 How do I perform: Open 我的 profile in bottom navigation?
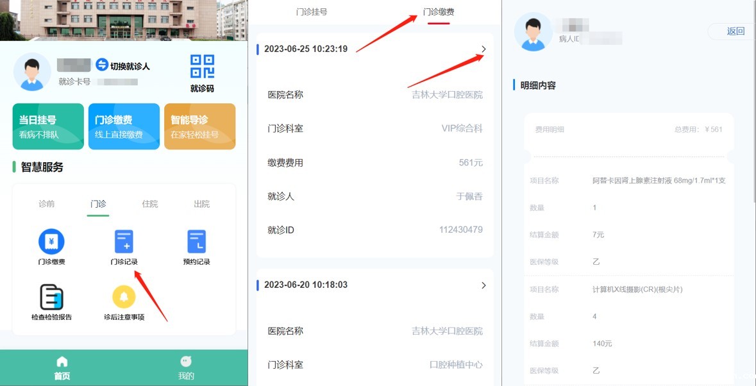point(186,368)
